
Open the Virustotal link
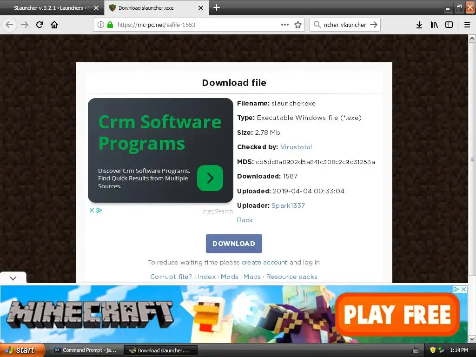tap(296, 147)
